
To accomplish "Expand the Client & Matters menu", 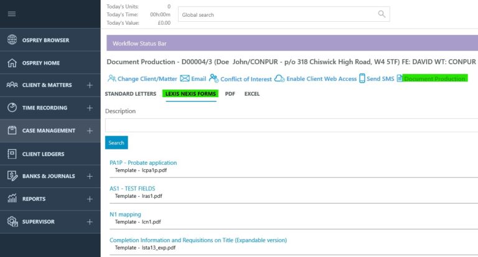I will click(x=90, y=85).
